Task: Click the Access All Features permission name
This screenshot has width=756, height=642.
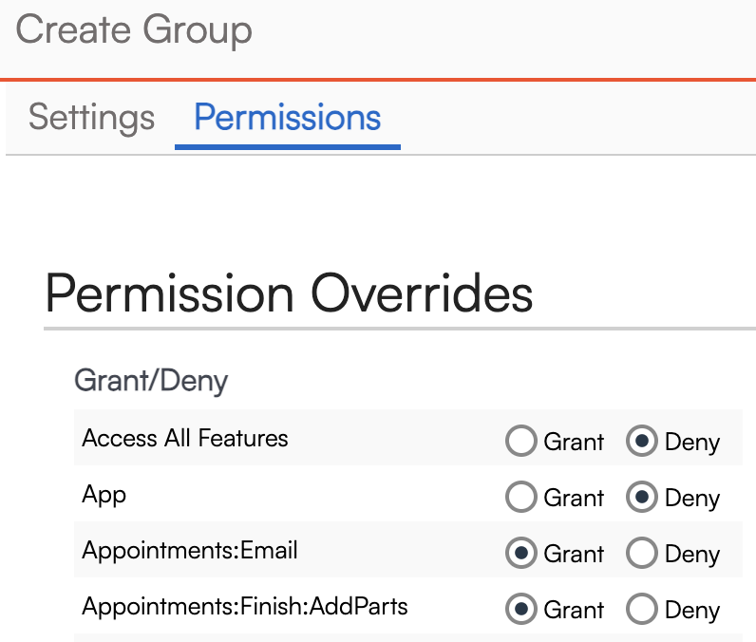Action: 185,439
